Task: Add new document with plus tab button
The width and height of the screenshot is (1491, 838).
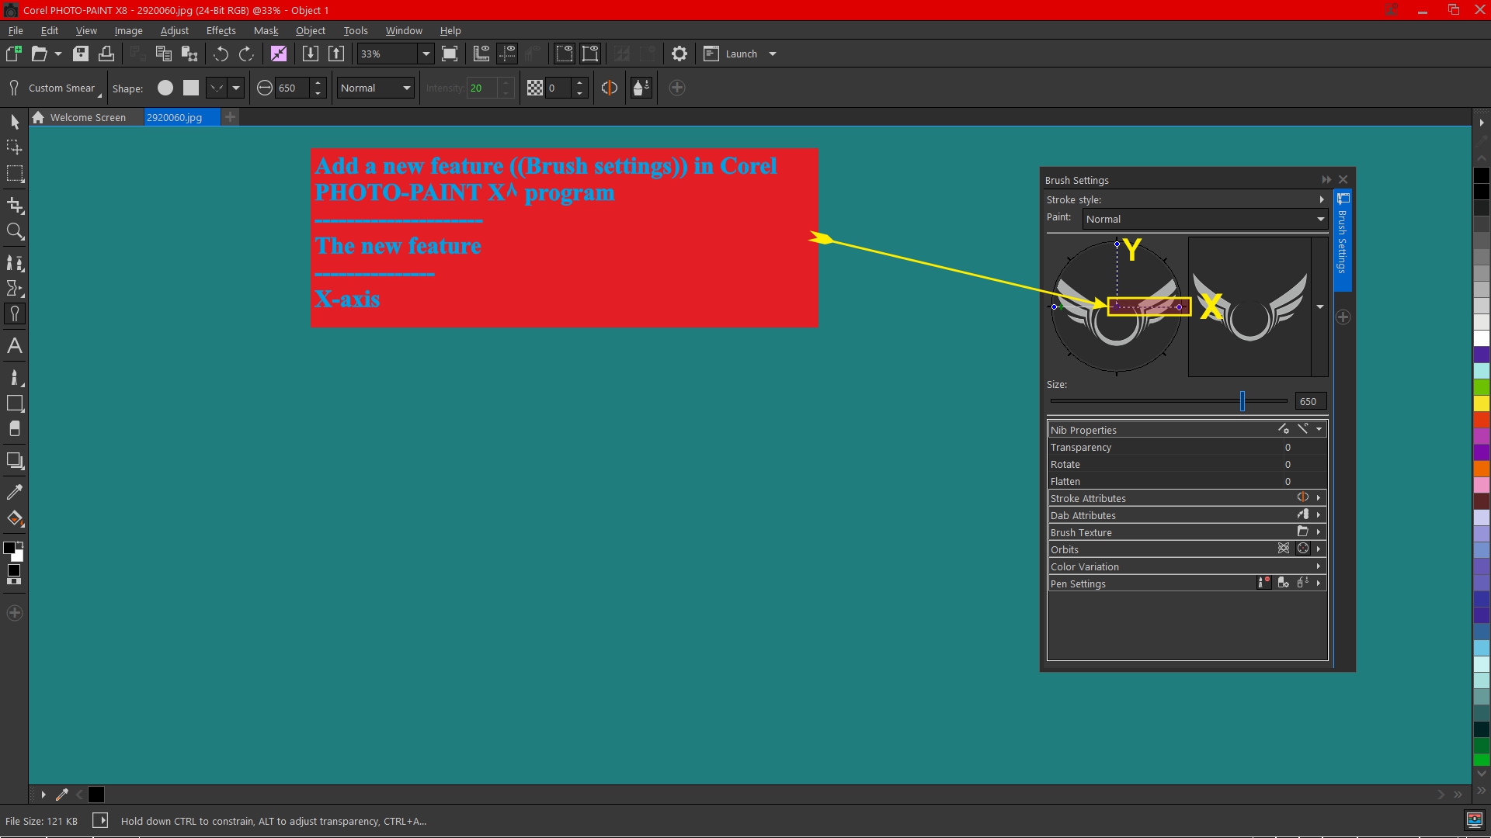Action: pos(231,117)
